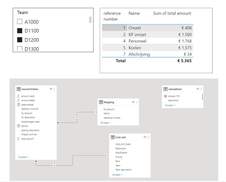Collapse the Journal Entries table
This screenshot has width=226, height=182.
point(23,157)
